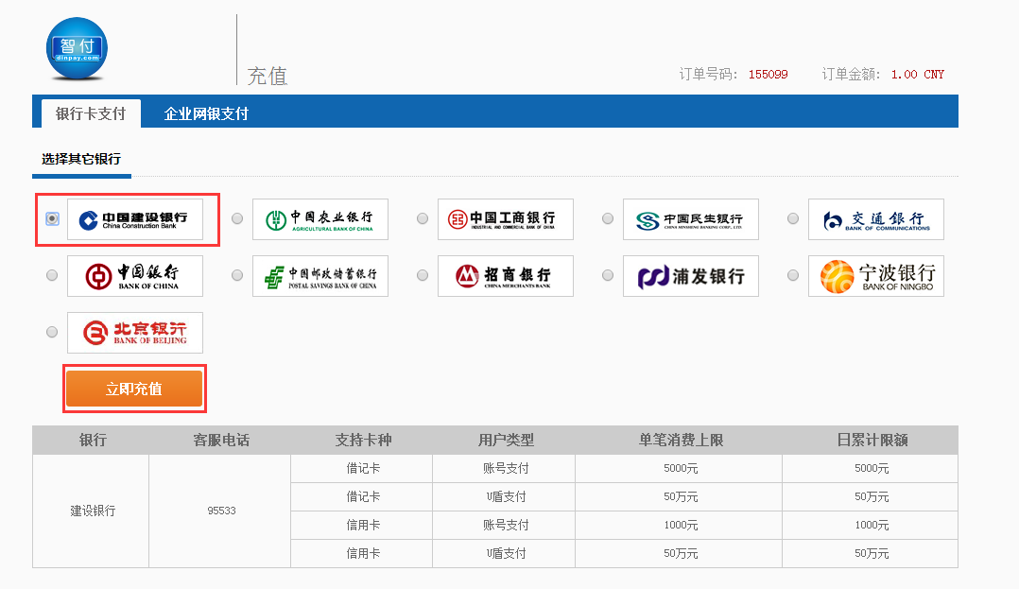Choose the Bank of Ningbo logo

[876, 276]
